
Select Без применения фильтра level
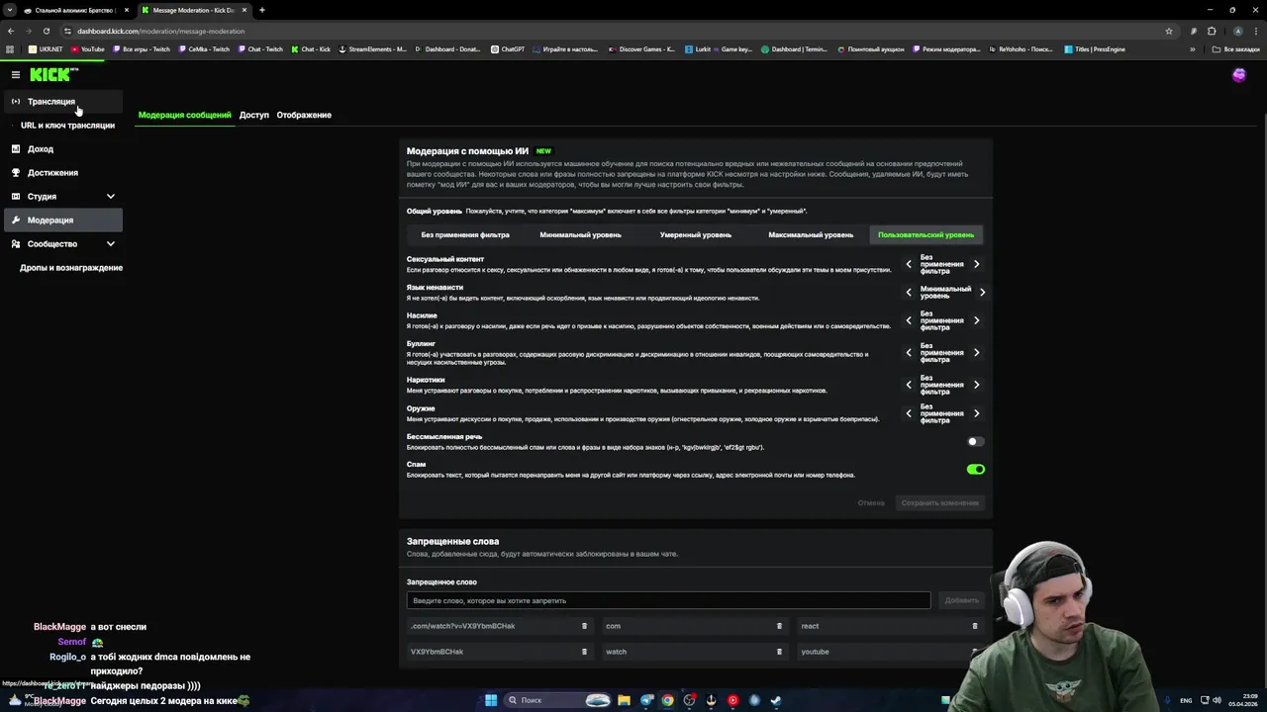point(465,235)
